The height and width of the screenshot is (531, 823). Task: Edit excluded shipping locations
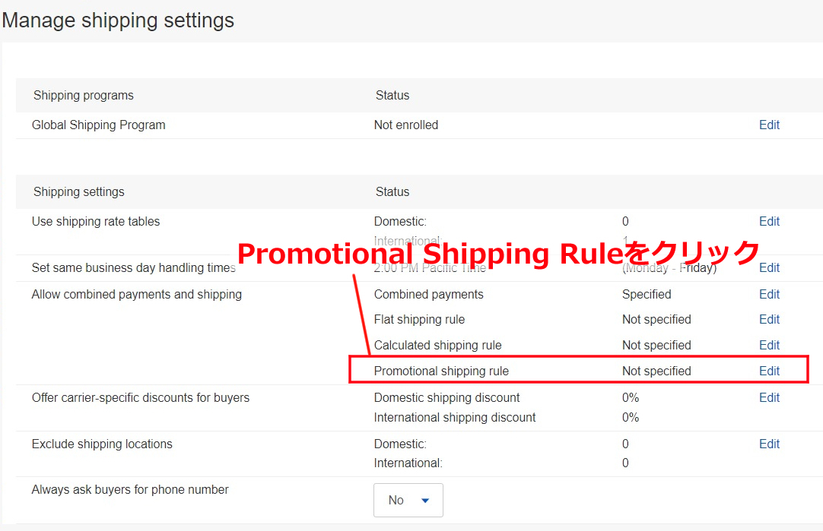[769, 444]
